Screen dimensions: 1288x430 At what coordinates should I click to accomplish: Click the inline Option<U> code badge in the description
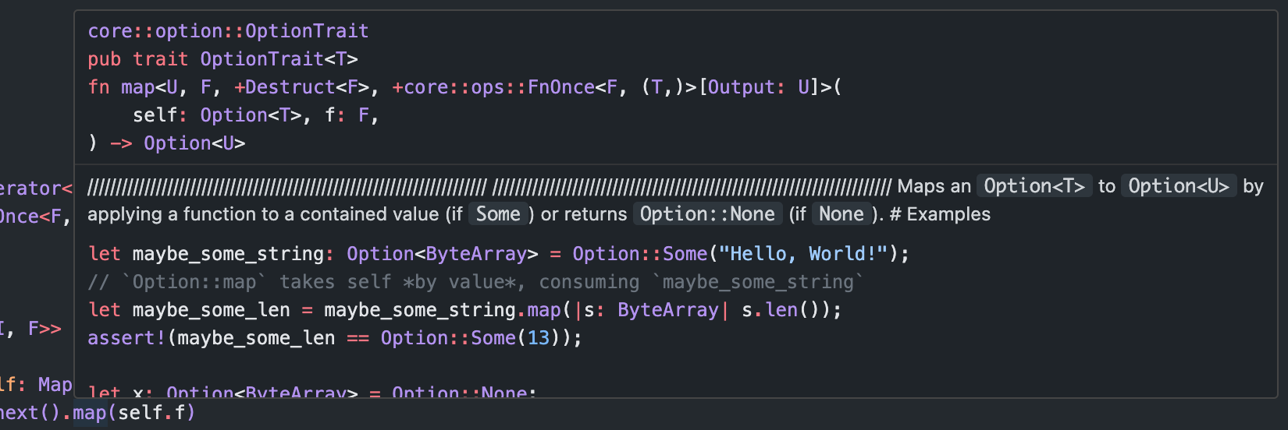[1178, 186]
